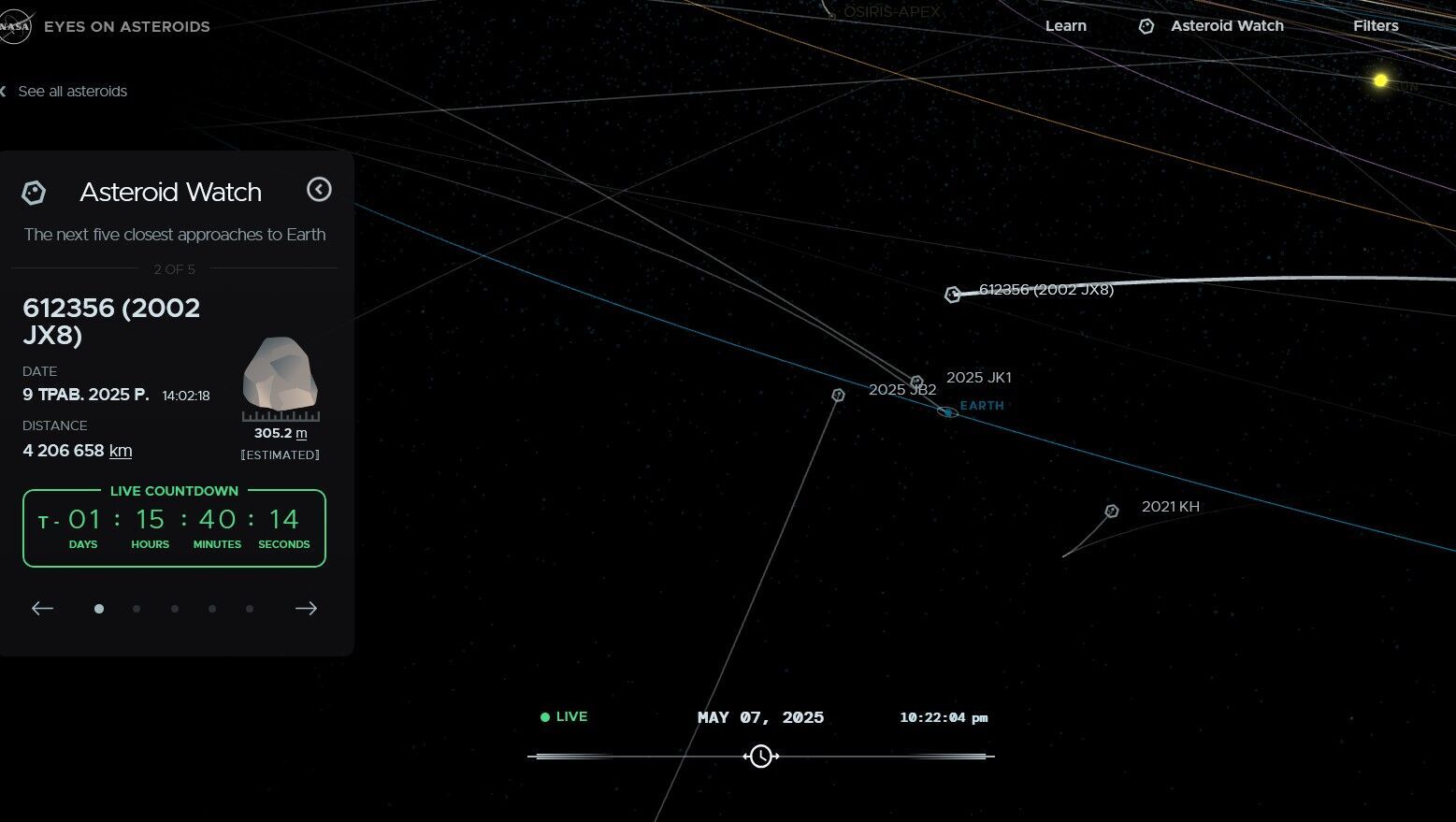This screenshot has height=822, width=1456.
Task: Open the Eyes on Asteroids home title
Action: (127, 26)
